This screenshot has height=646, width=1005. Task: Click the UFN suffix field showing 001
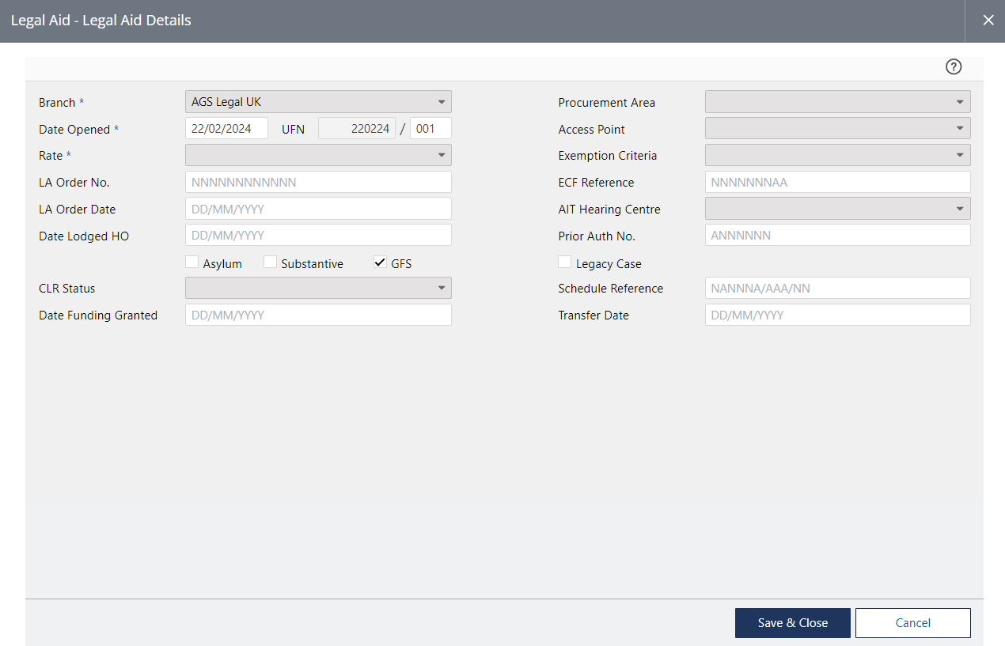(430, 129)
